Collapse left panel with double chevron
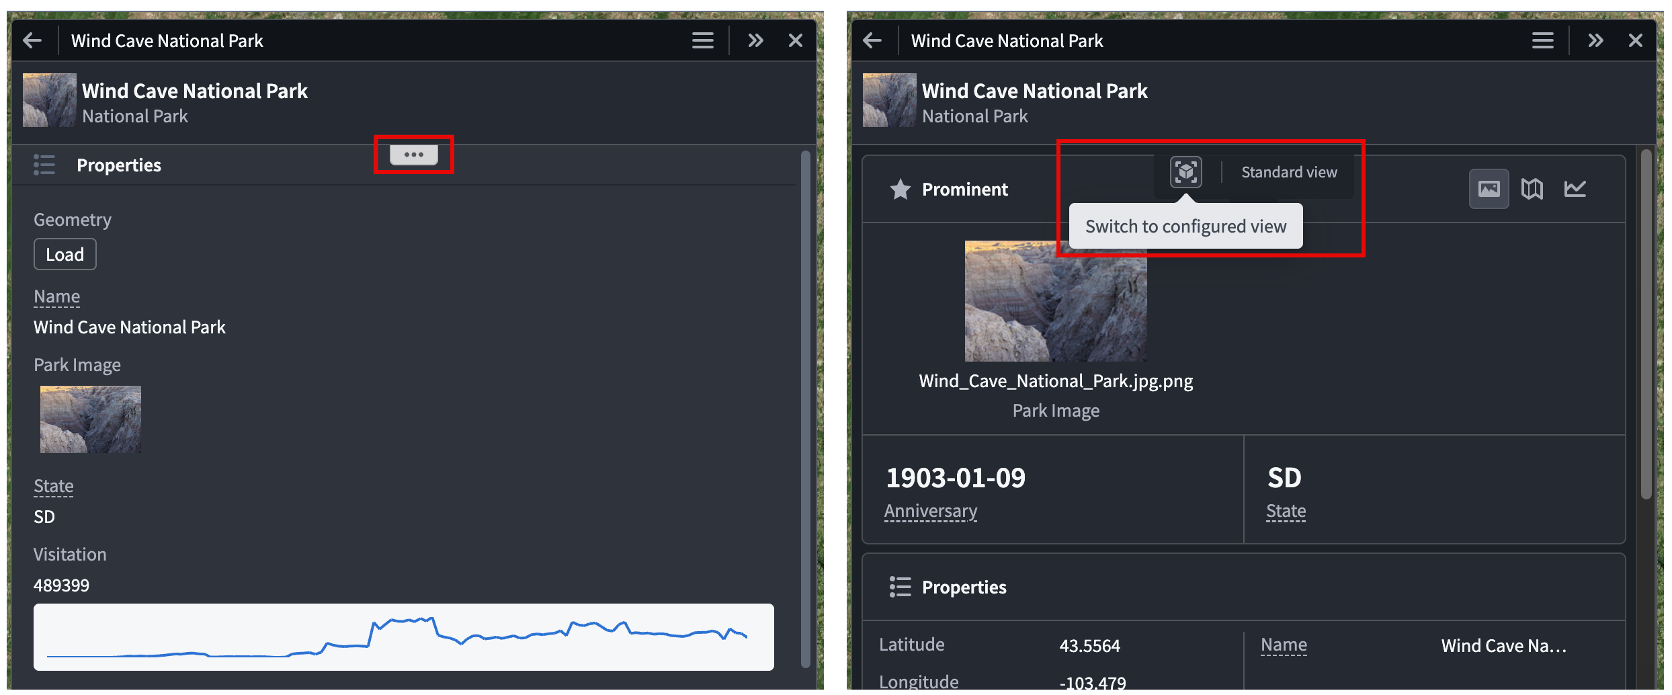 (756, 40)
